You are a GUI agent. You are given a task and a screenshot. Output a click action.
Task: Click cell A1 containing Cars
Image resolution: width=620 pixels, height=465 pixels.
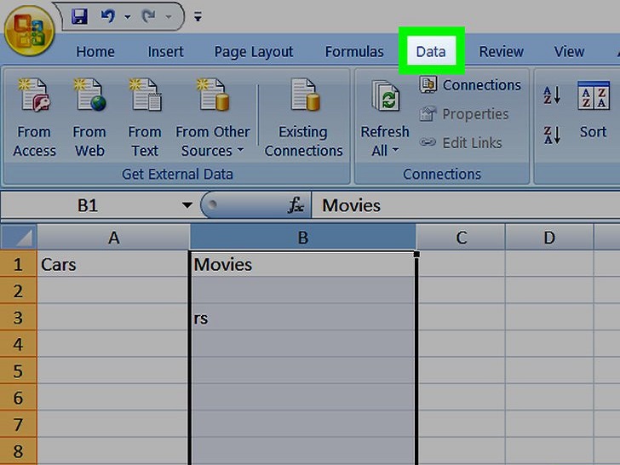click(x=113, y=264)
